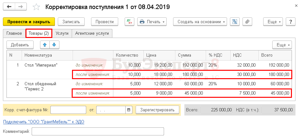Screen dimensions: 300x138
Task: Move row up with the blue arrow
Action: click(x=45, y=45)
